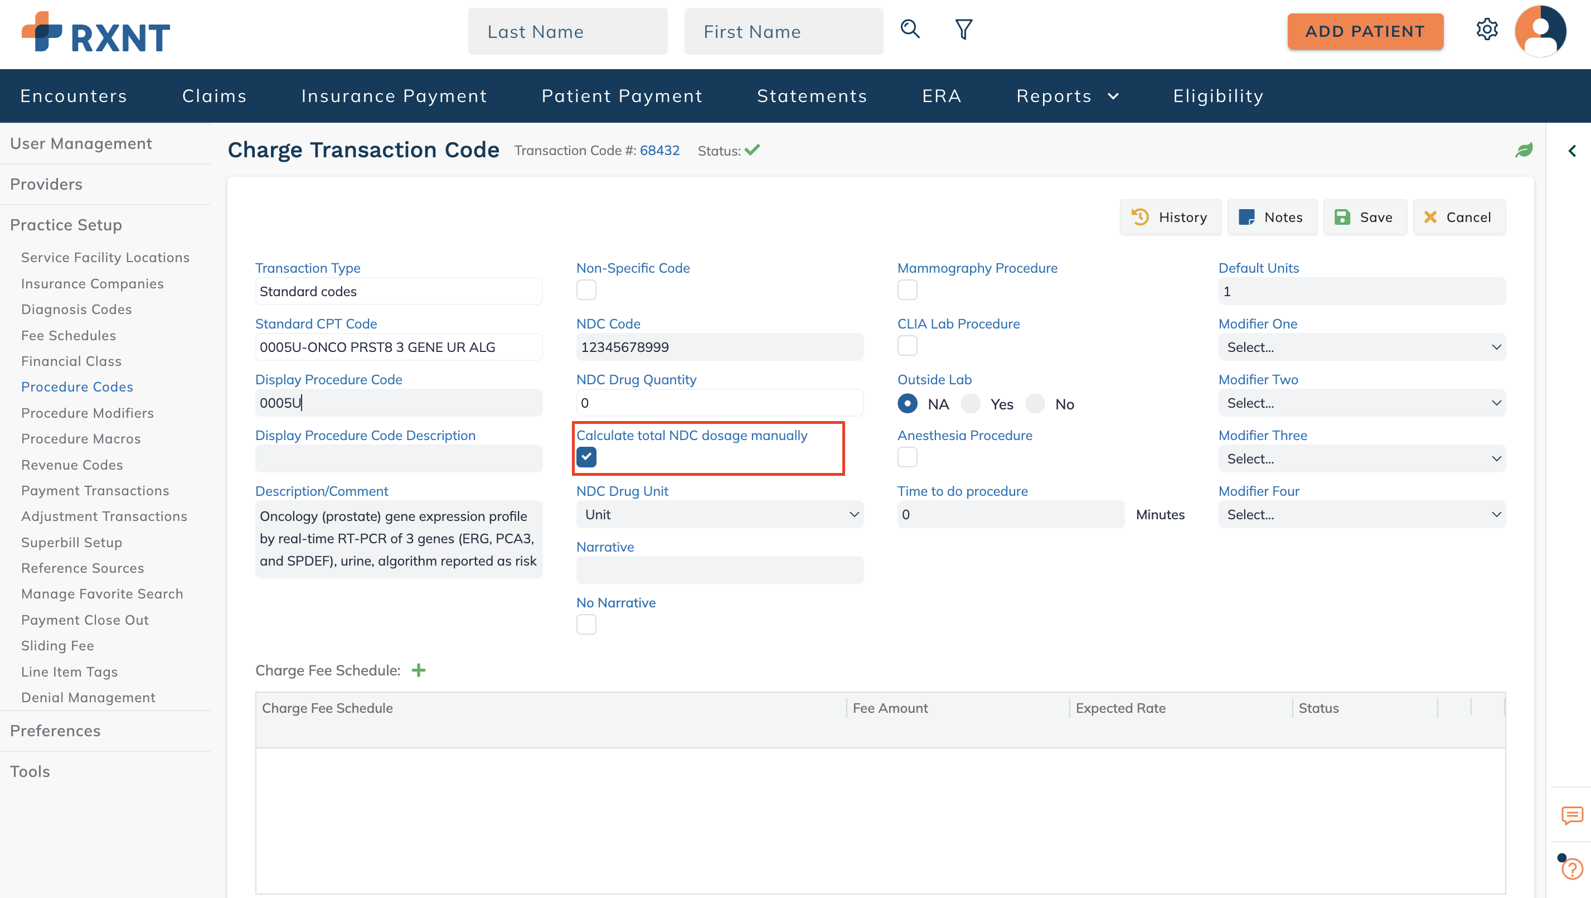The image size is (1591, 898).
Task: Open Revenue Codes in sidebar
Action: pyautogui.click(x=72, y=465)
